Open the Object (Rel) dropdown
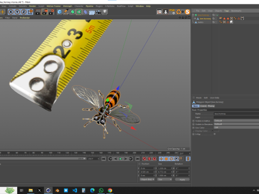259x194 pixels. [147, 179]
